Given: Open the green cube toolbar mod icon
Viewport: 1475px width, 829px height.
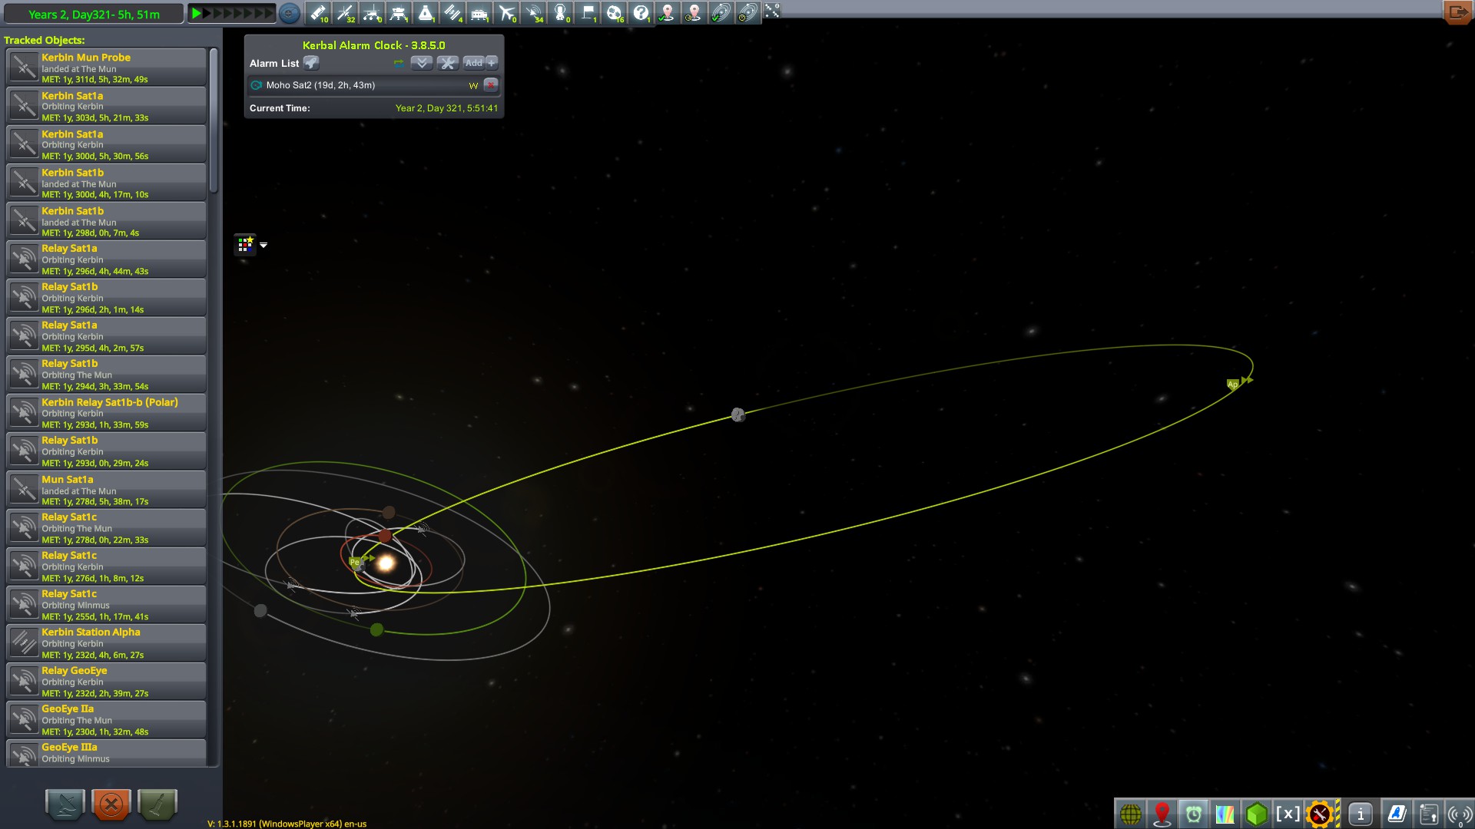Looking at the screenshot, I should (x=1257, y=814).
